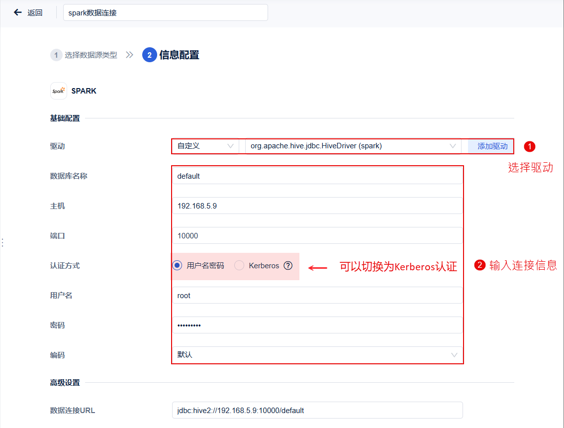Open the 自定义 driver type dropdown
This screenshot has width=564, height=428.
(205, 146)
